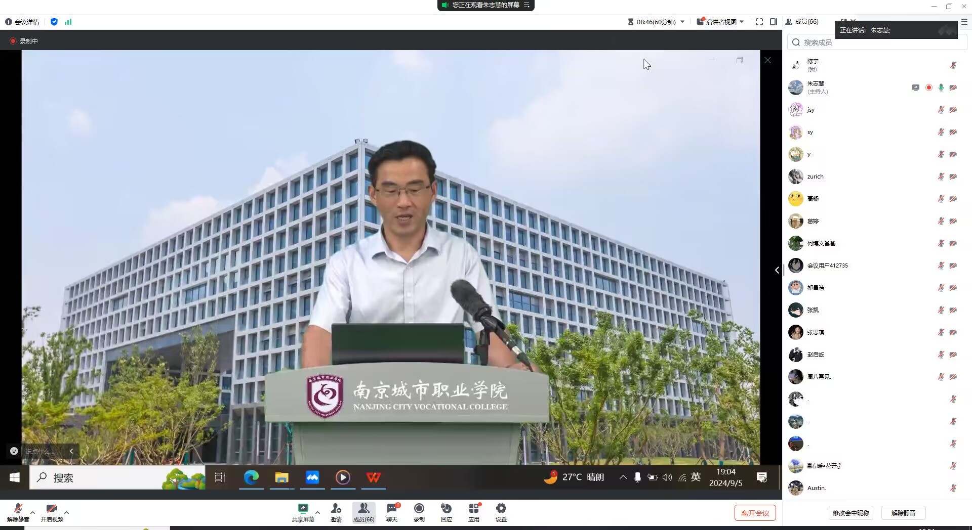The image size is (972, 530).
Task: Open the Meeting Details menu
Action: (22, 22)
